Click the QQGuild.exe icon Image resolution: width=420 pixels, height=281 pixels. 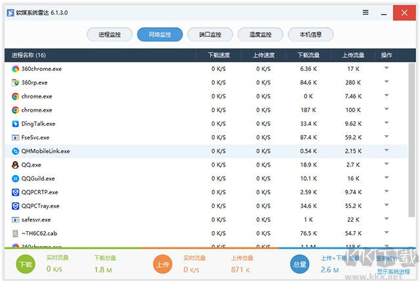[16, 179]
